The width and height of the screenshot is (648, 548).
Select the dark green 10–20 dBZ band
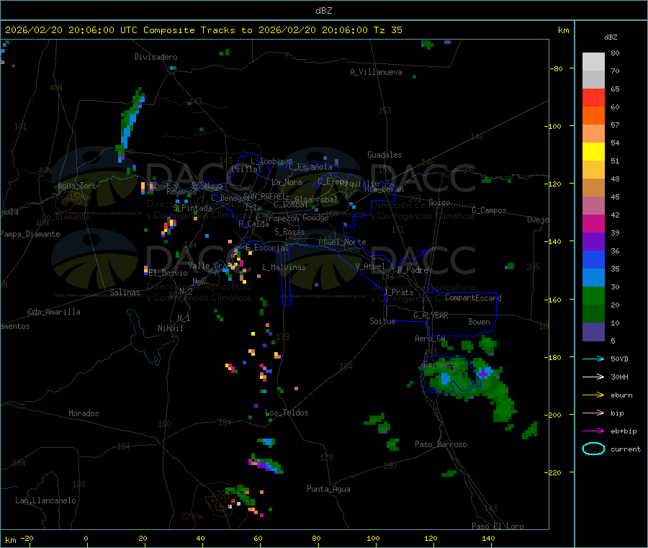[593, 314]
